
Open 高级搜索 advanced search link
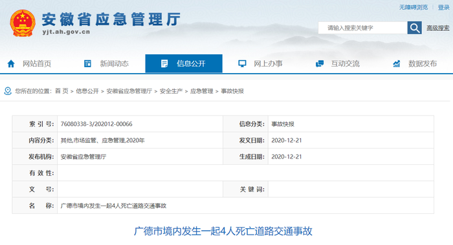pyautogui.click(x=438, y=28)
